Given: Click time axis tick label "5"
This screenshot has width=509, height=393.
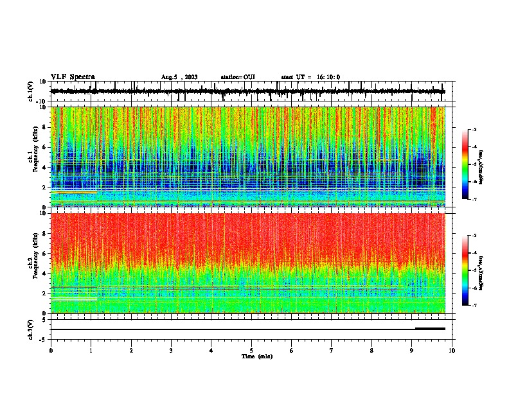Looking at the screenshot, I should tap(251, 351).
